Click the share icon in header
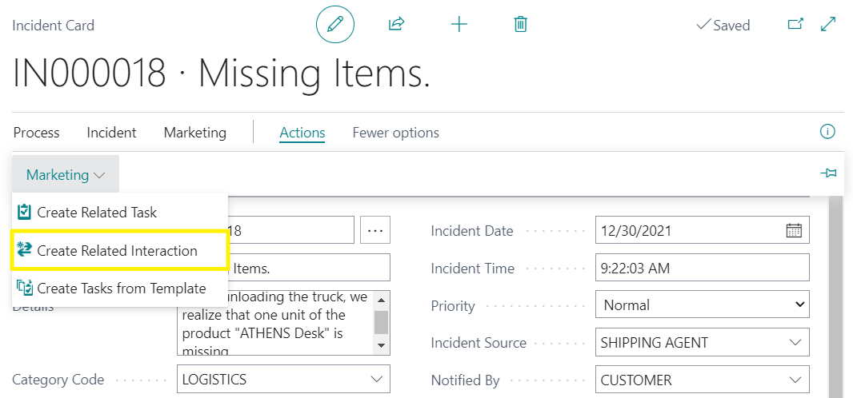This screenshot has height=398, width=853. [396, 25]
